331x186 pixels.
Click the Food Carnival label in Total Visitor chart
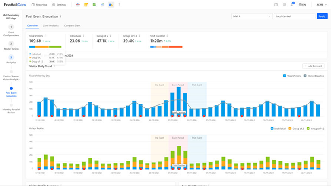point(178,112)
